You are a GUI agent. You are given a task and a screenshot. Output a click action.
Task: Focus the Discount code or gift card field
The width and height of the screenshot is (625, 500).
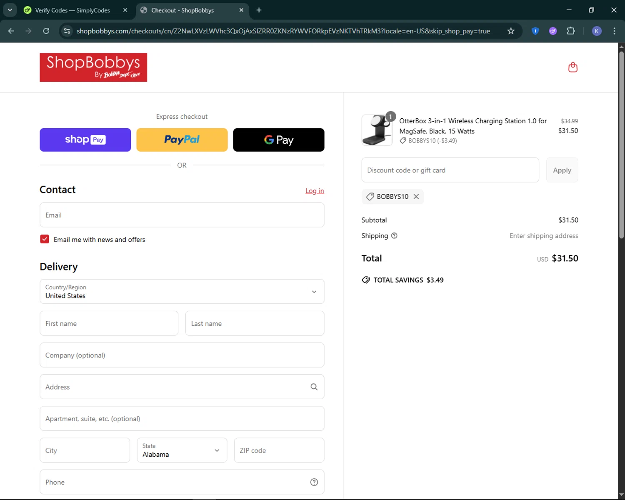click(450, 170)
